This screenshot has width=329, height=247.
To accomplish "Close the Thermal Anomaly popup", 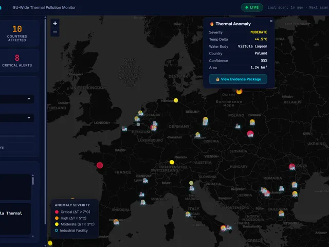I will click(x=271, y=21).
